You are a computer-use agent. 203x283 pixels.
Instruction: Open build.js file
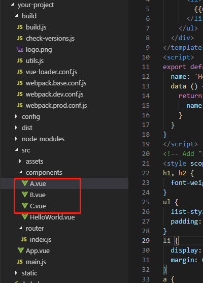pos(36,27)
